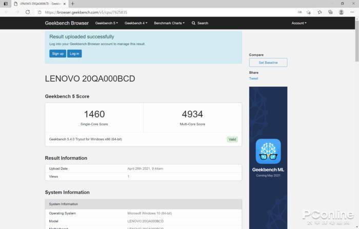Image resolution: width=359 pixels, height=229 pixels.
Task: Expand the Geekbench 4 dropdown
Action: (136, 23)
